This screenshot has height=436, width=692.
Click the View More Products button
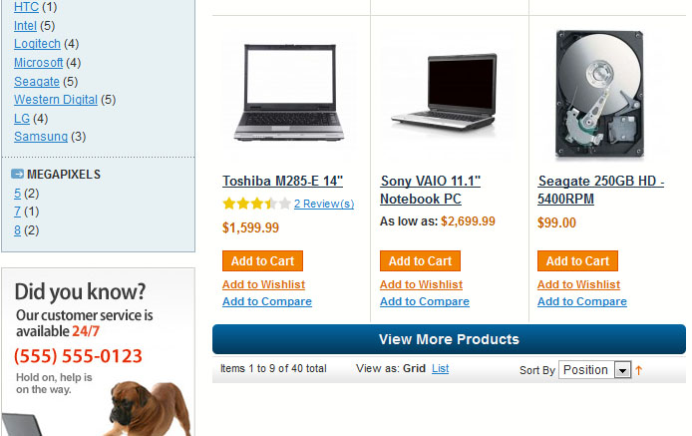(449, 339)
